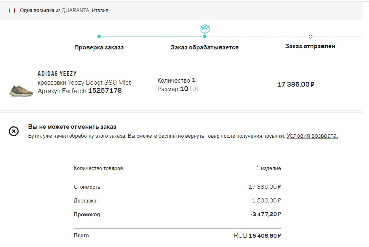Click the 'Промокод' label
The height and width of the screenshot is (247, 369).
click(x=87, y=215)
